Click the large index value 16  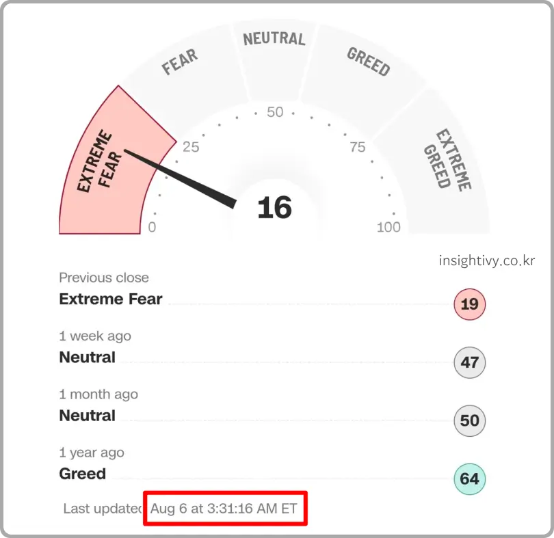[275, 208]
